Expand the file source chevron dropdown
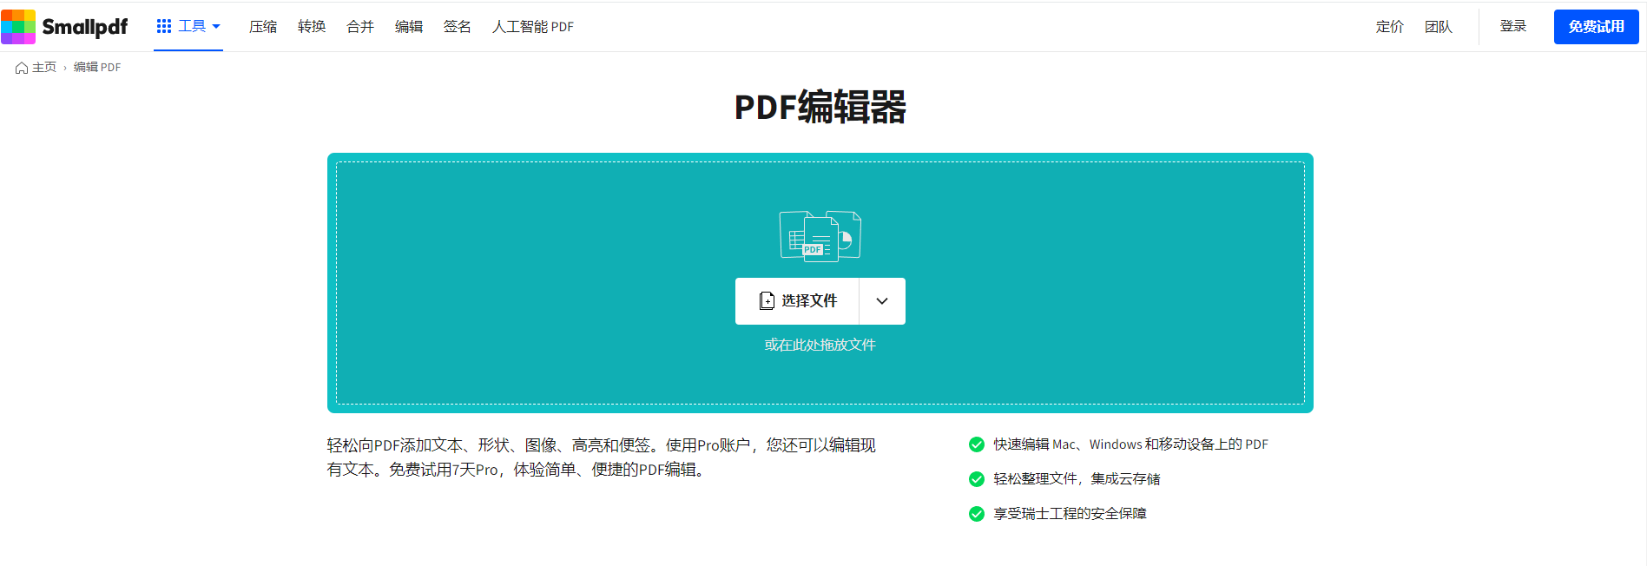This screenshot has height=566, width=1647. tap(882, 301)
